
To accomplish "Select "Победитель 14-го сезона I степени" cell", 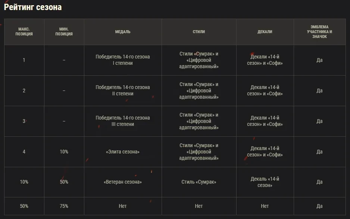I will (123, 60).
